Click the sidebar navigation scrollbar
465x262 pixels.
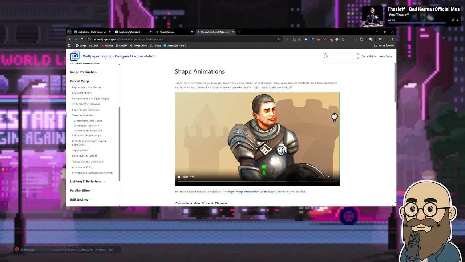click(x=120, y=144)
